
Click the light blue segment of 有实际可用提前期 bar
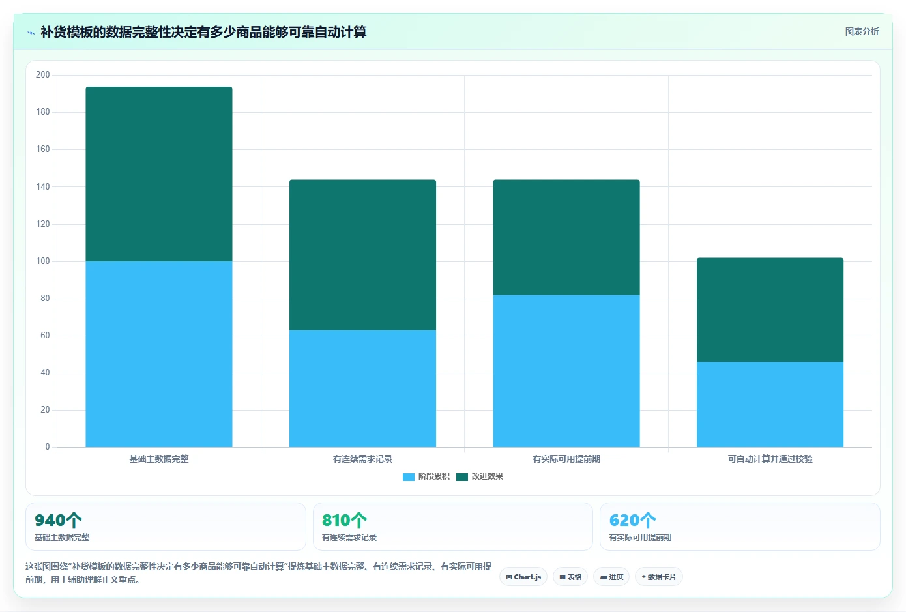566,371
